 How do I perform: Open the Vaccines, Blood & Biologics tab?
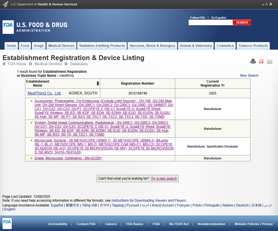[152, 46]
